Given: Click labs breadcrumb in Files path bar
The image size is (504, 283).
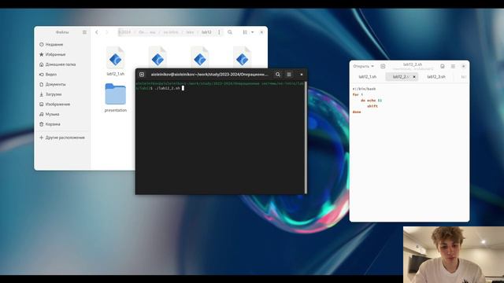Looking at the screenshot, I should tap(190, 32).
